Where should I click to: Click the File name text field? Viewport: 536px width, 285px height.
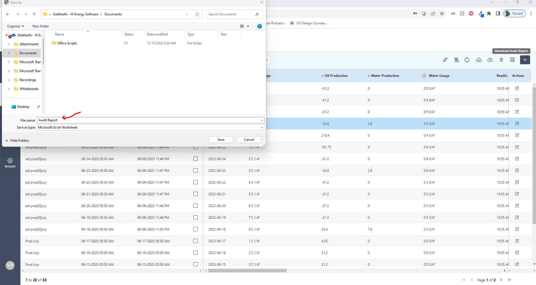click(x=148, y=120)
